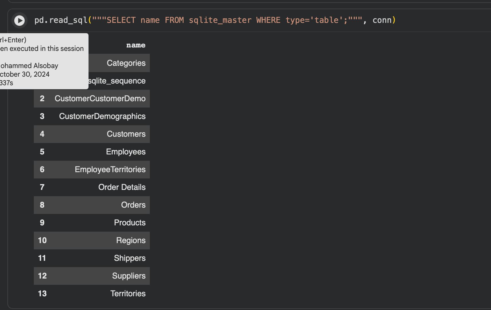
Task: Click the sqlite_sequence table entry
Action: click(117, 81)
